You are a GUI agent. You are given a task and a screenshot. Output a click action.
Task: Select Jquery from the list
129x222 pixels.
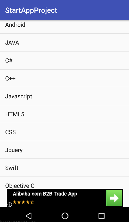pyautogui.click(x=64, y=150)
